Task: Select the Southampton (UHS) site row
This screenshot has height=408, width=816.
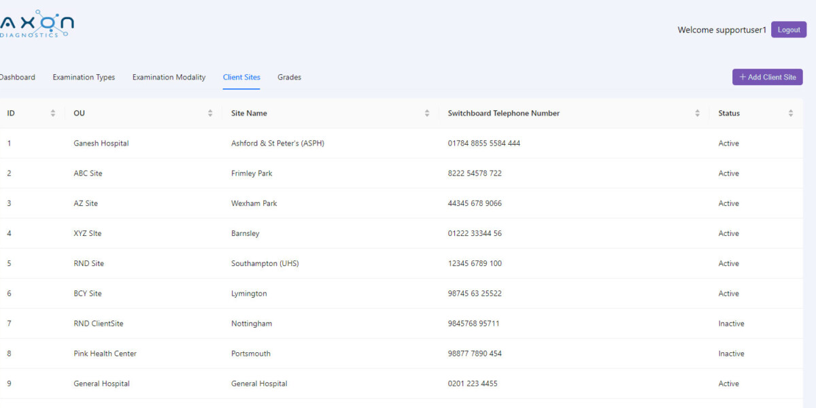Action: (x=267, y=263)
